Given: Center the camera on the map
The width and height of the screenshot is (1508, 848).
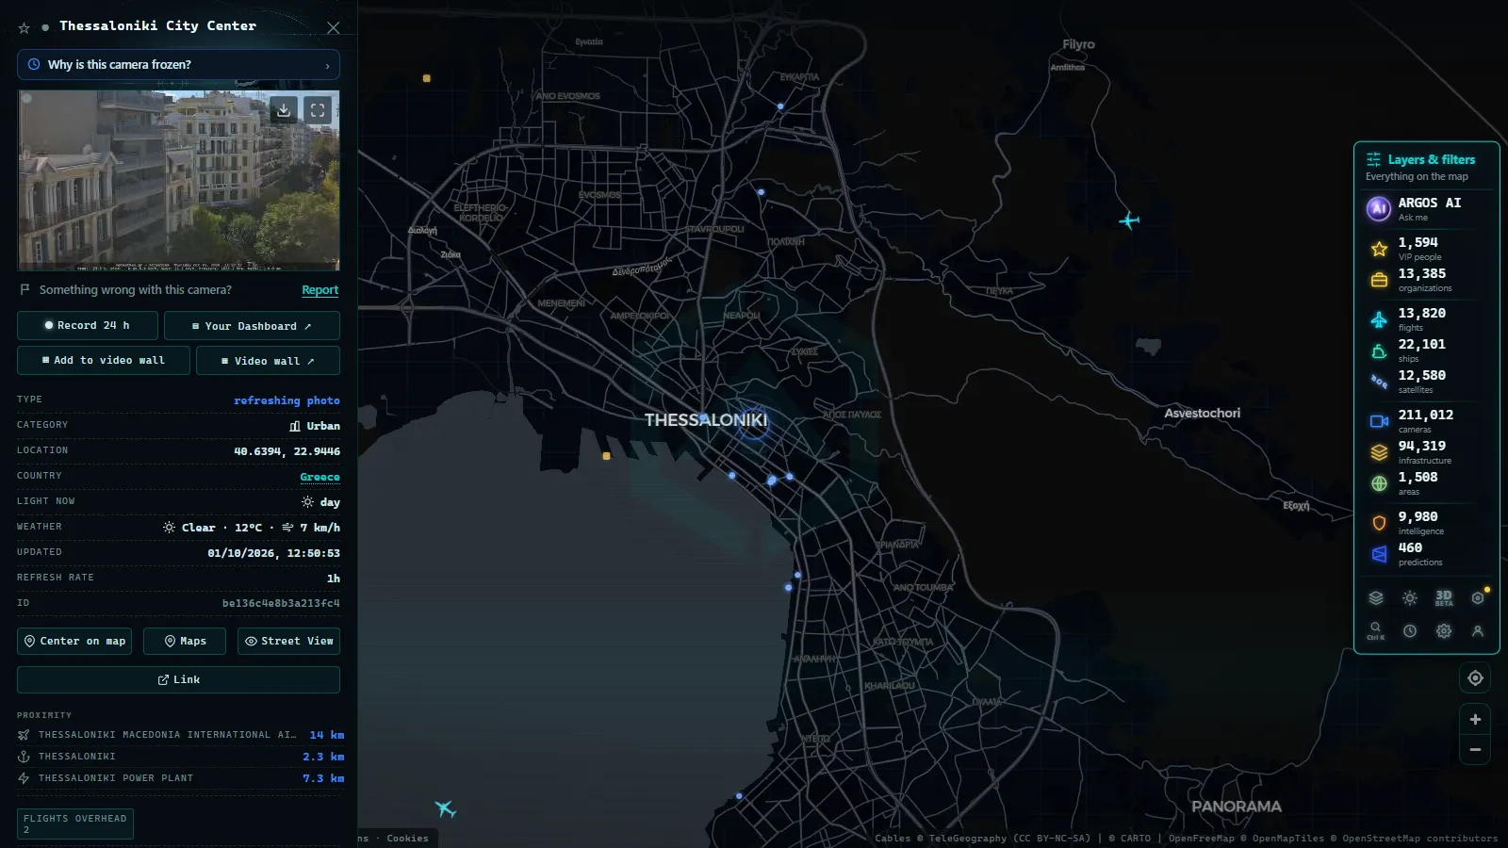Looking at the screenshot, I should coord(75,641).
